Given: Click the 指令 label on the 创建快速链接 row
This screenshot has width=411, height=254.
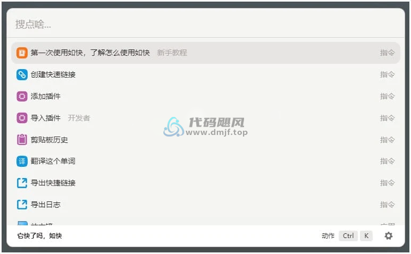Looking at the screenshot, I should [x=387, y=74].
